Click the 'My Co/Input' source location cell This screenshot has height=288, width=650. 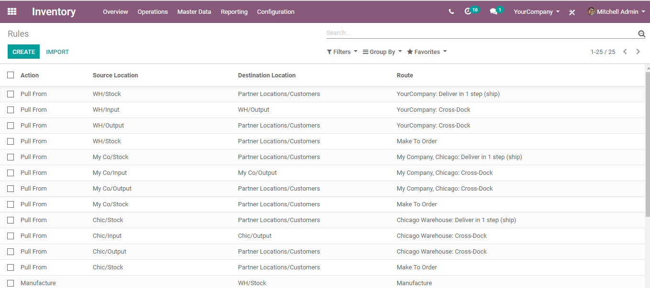(x=110, y=173)
